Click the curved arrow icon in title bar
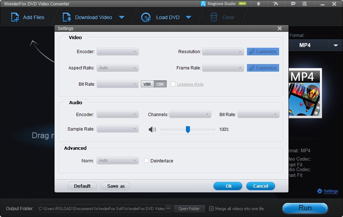This screenshot has height=217, width=343. 275,4
